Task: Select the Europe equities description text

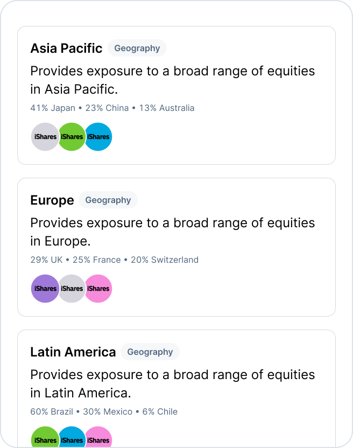Action: 172,232
